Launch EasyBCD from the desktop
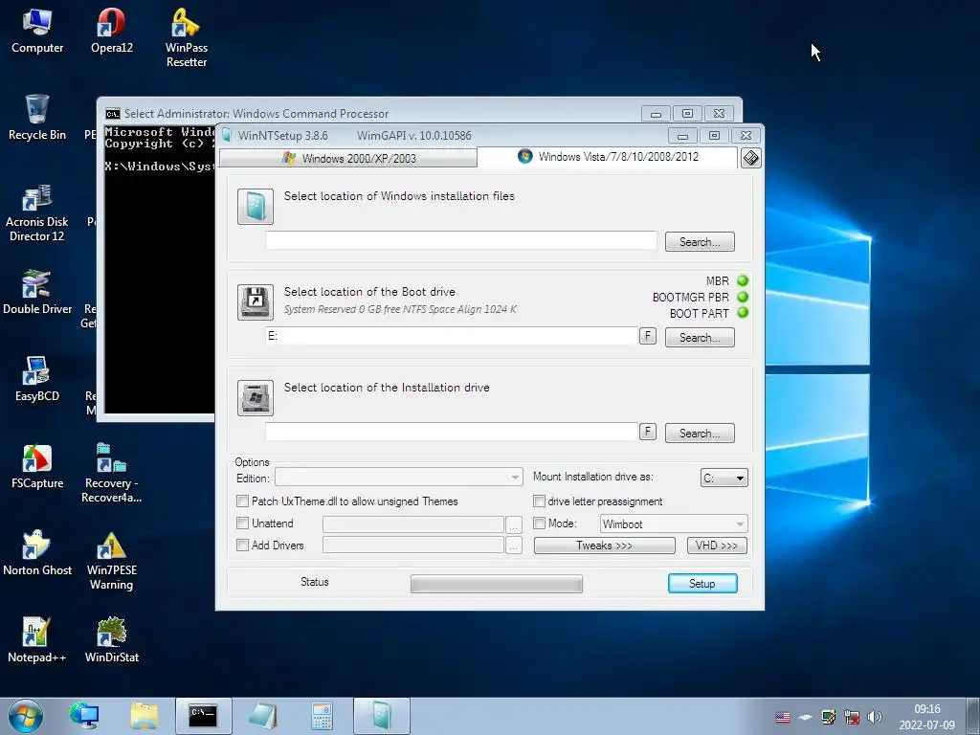The width and height of the screenshot is (980, 735). click(x=37, y=379)
